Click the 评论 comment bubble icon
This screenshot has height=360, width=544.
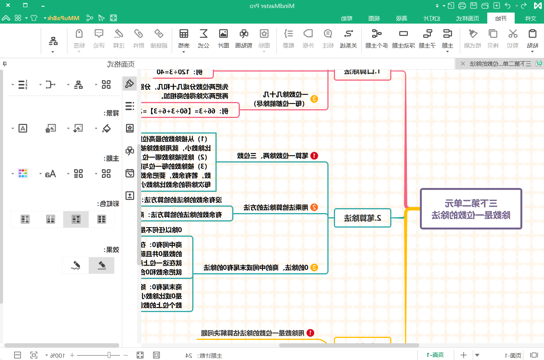point(99,33)
